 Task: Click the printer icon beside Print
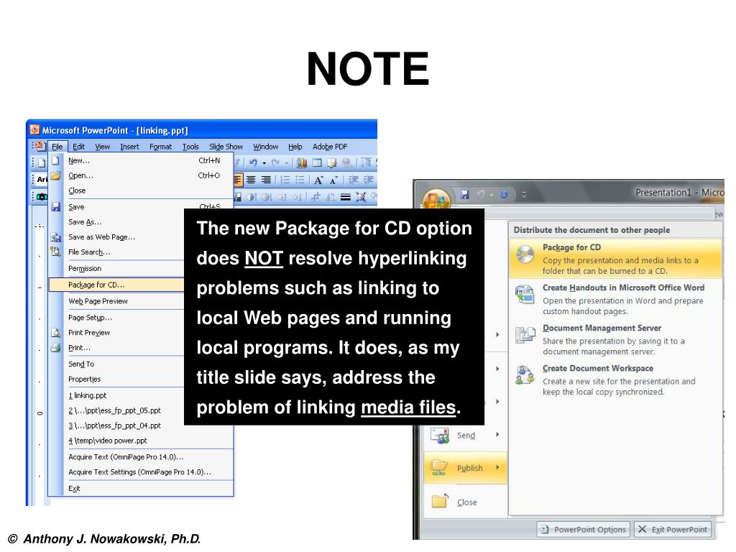pyautogui.click(x=56, y=347)
